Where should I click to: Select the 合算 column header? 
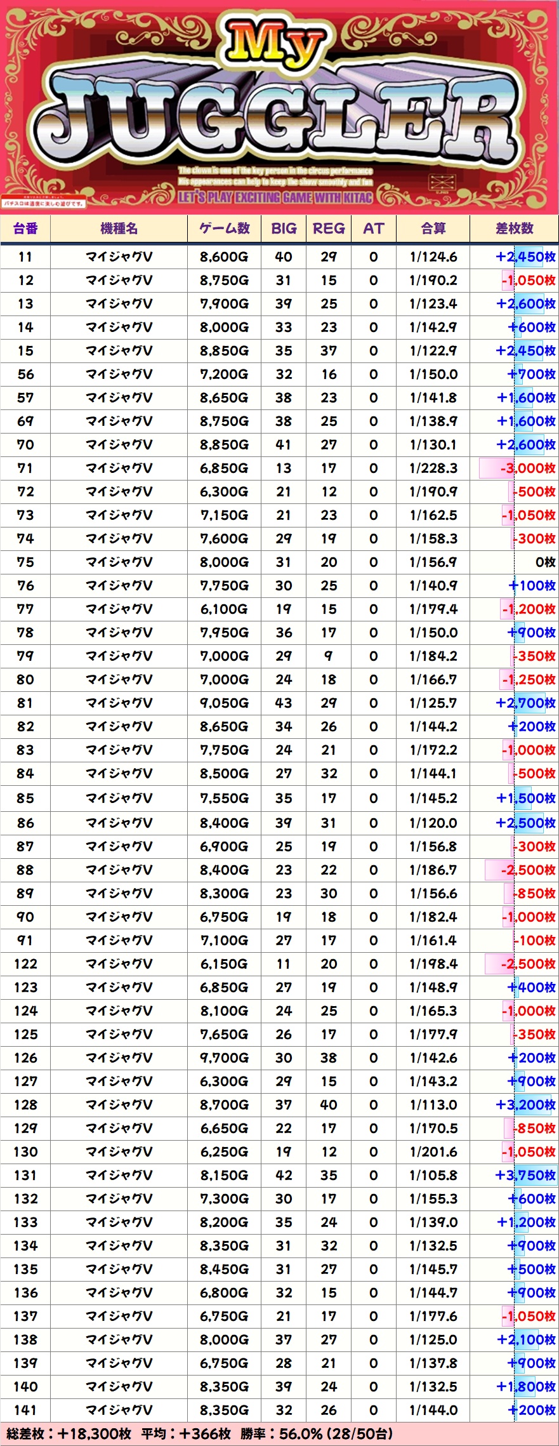pos(433,229)
